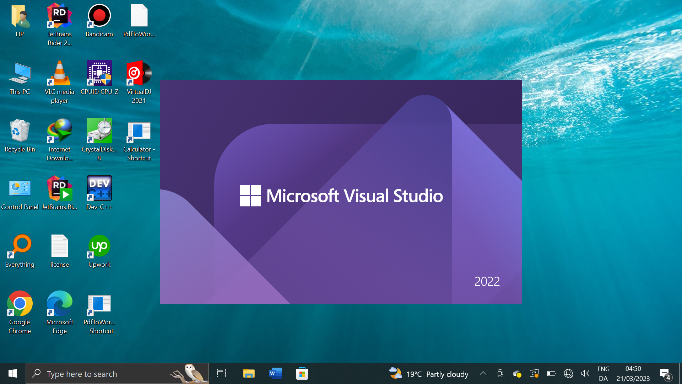The height and width of the screenshot is (384, 682).
Task: Open the volume control in tray
Action: click(x=585, y=373)
